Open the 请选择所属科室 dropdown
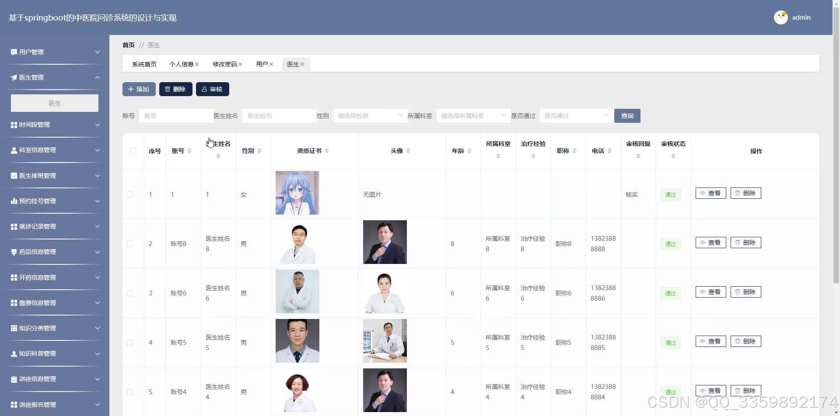Viewport: 840px width, 416px height. coord(472,115)
